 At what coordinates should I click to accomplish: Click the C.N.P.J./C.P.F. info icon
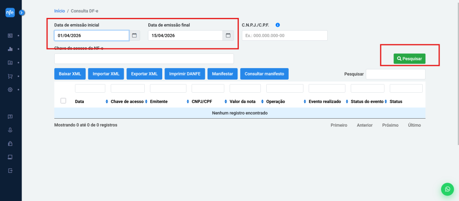point(278,25)
